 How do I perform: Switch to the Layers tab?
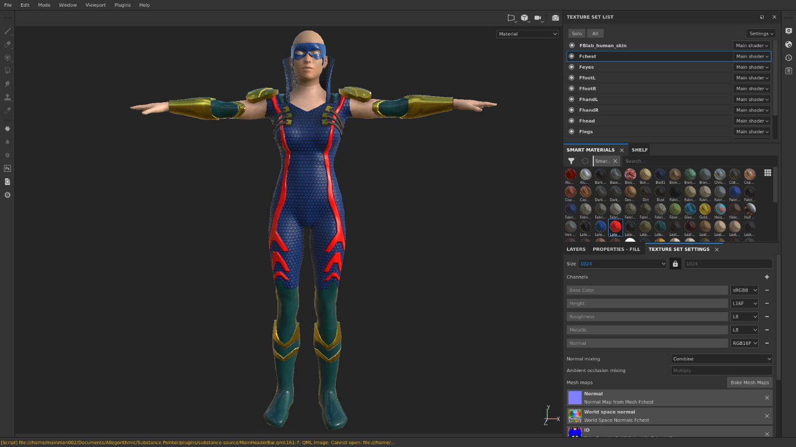click(576, 249)
